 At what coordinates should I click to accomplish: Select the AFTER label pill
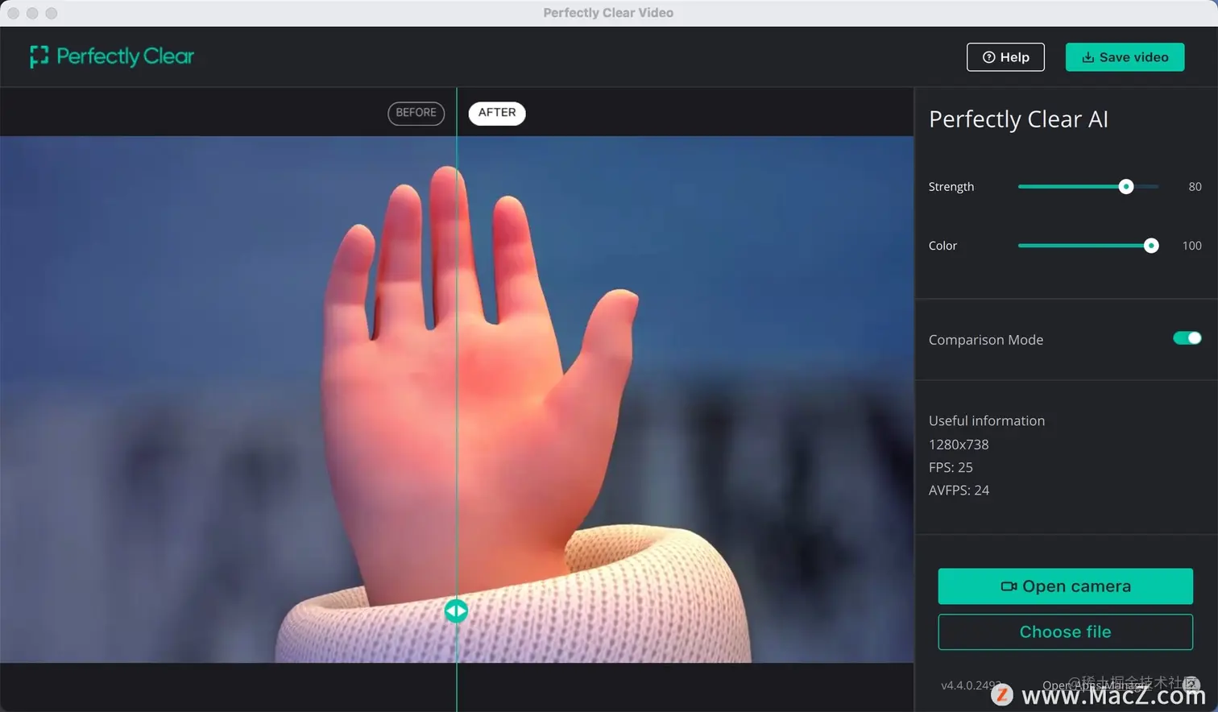coord(497,113)
